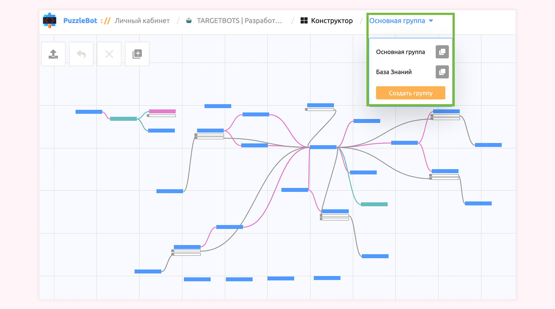Copy the Основная группа group icon
This screenshot has height=309, width=555.
click(442, 52)
